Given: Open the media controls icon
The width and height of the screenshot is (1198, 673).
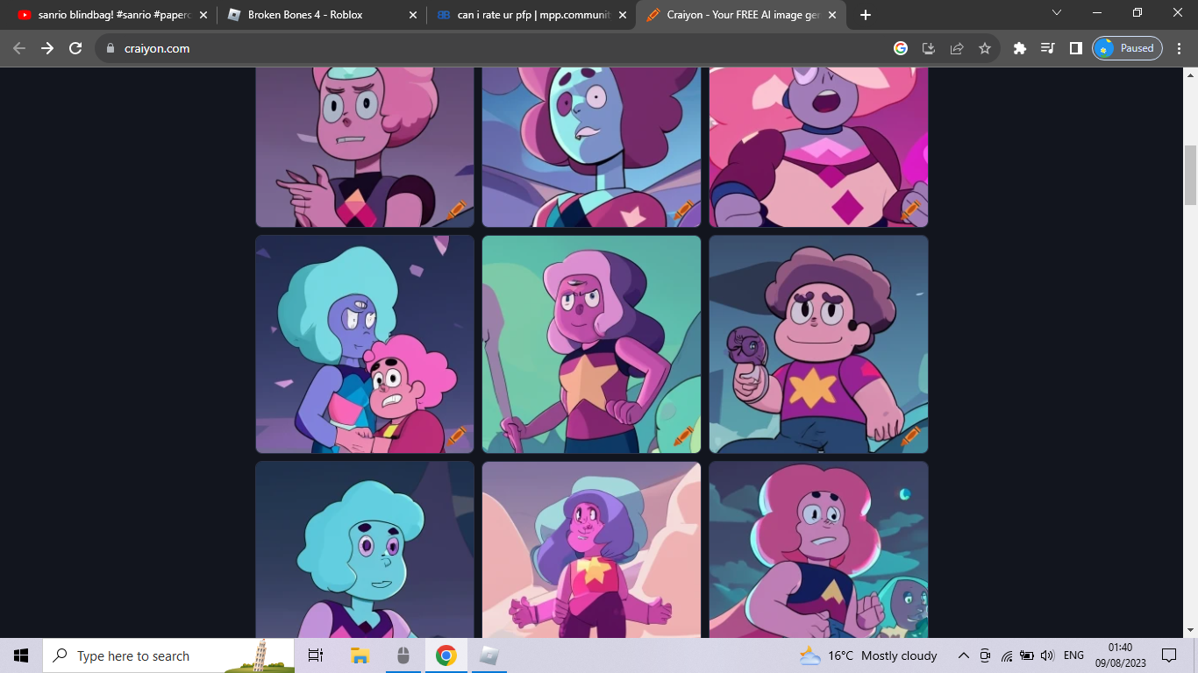Looking at the screenshot, I should (x=1048, y=48).
